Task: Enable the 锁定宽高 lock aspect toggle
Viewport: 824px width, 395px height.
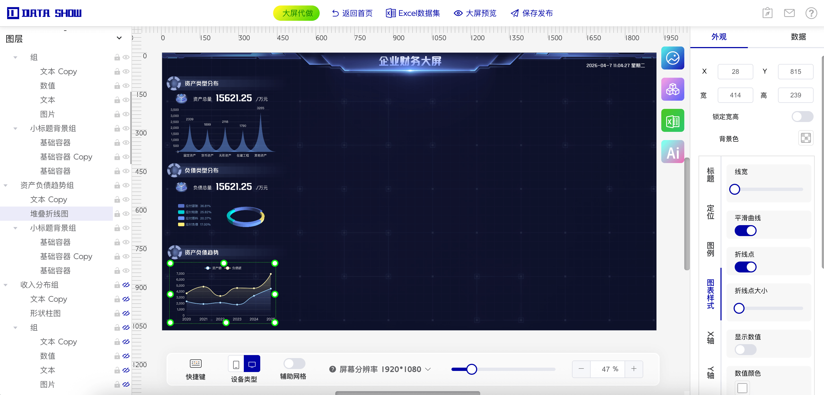Action: pyautogui.click(x=802, y=117)
